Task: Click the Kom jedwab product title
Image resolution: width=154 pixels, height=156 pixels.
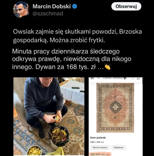Action: click(x=98, y=138)
